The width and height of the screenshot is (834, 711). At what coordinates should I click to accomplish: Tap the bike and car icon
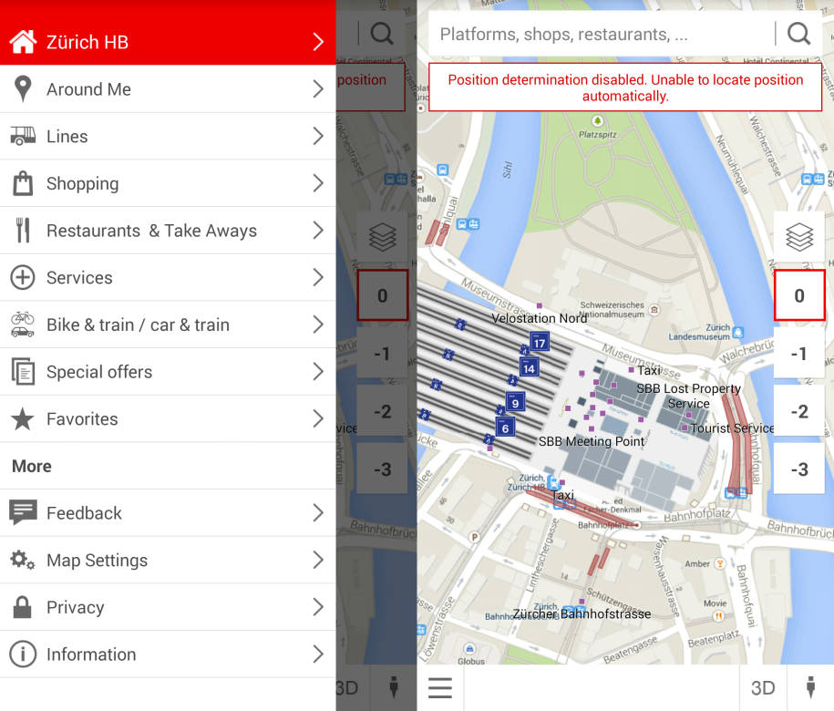coord(23,325)
